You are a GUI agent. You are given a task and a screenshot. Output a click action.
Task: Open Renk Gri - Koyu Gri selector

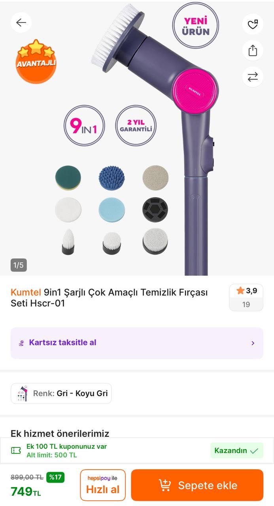(61, 393)
